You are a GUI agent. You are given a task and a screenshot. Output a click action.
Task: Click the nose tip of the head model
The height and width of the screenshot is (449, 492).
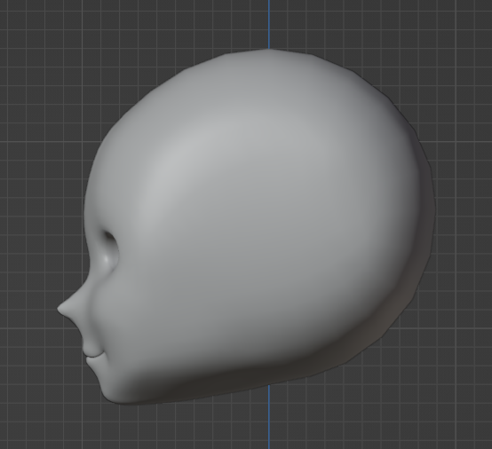[x=60, y=309]
